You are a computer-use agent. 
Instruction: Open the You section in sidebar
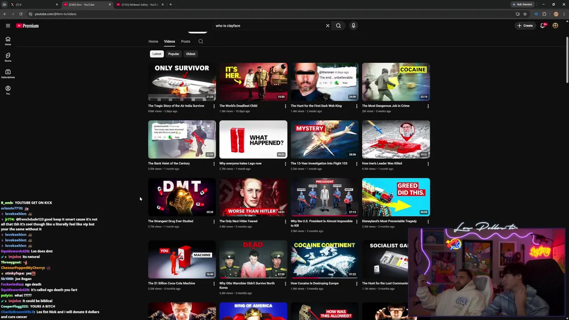click(8, 90)
